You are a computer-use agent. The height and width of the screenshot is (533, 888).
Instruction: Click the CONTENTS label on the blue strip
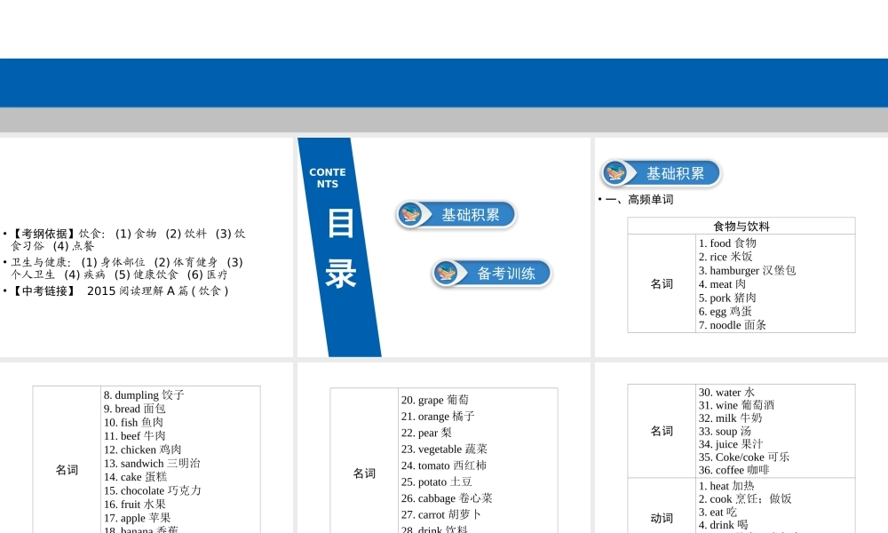[328, 178]
